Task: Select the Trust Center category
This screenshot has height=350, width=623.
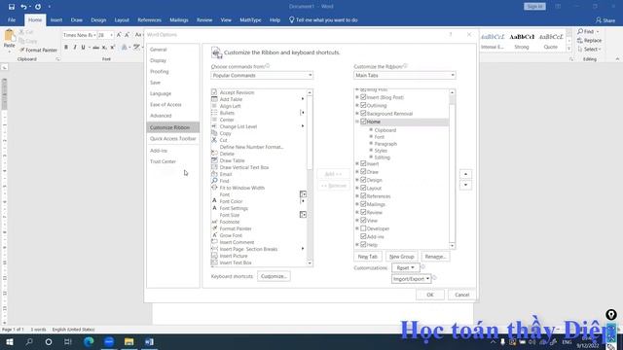Action: point(173,161)
